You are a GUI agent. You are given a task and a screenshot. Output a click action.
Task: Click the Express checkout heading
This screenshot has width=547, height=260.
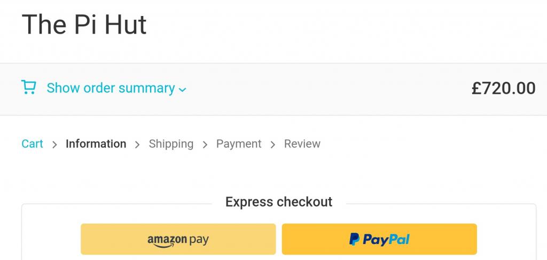click(279, 202)
